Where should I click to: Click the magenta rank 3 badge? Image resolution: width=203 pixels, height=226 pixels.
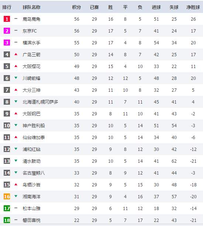pos(7,43)
